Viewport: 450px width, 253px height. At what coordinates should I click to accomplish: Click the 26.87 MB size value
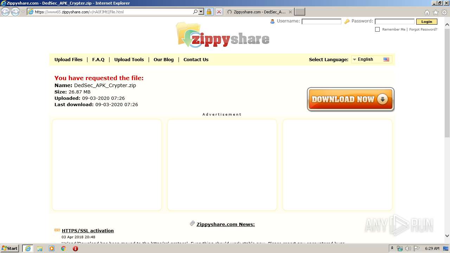[x=79, y=92]
